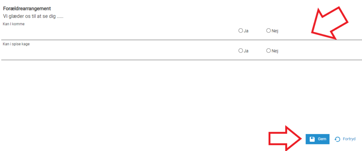Click the 'Ja' text in the spise kage row

[246, 51]
